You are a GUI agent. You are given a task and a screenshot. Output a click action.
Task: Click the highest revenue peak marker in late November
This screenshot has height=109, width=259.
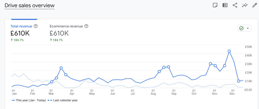click(x=229, y=51)
